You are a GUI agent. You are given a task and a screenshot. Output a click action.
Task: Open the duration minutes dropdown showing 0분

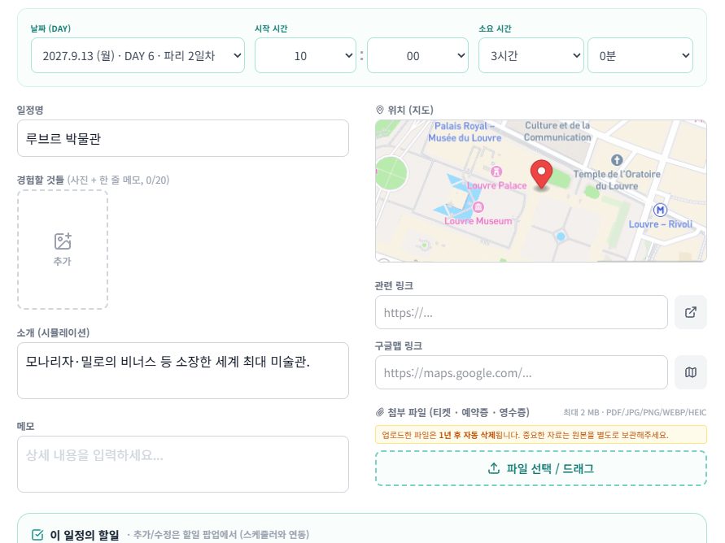coord(640,55)
